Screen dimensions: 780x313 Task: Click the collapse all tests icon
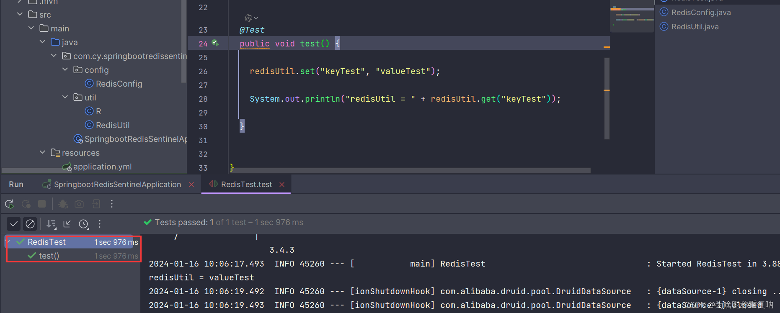tap(67, 224)
